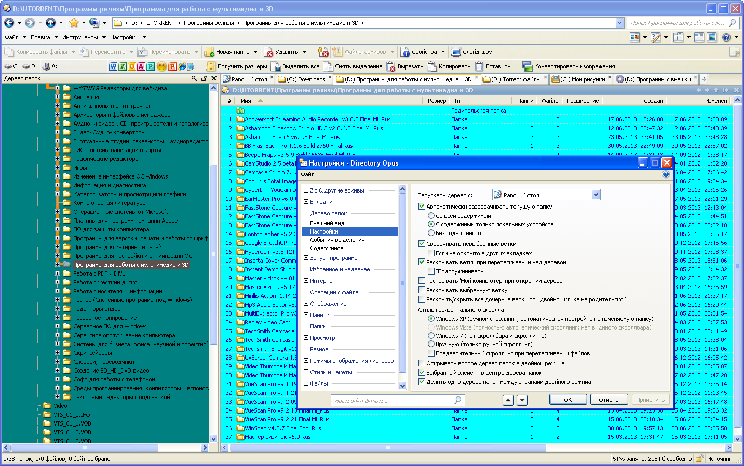The width and height of the screenshot is (744, 466).
Task: Open the Favorites star icon
Action: click(x=74, y=23)
